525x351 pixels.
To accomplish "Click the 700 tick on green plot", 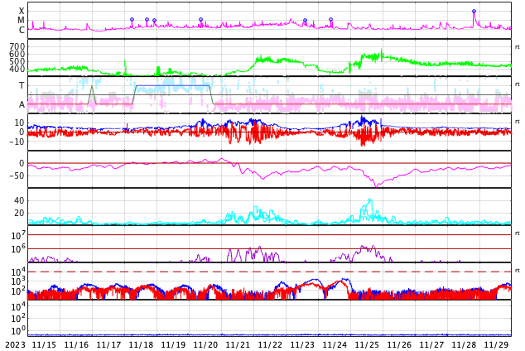I will pos(17,46).
